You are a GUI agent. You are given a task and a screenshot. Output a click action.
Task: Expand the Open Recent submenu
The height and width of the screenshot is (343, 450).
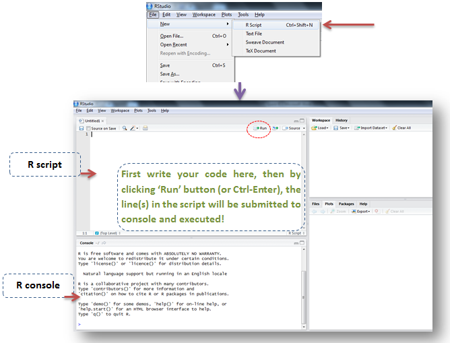(190, 44)
